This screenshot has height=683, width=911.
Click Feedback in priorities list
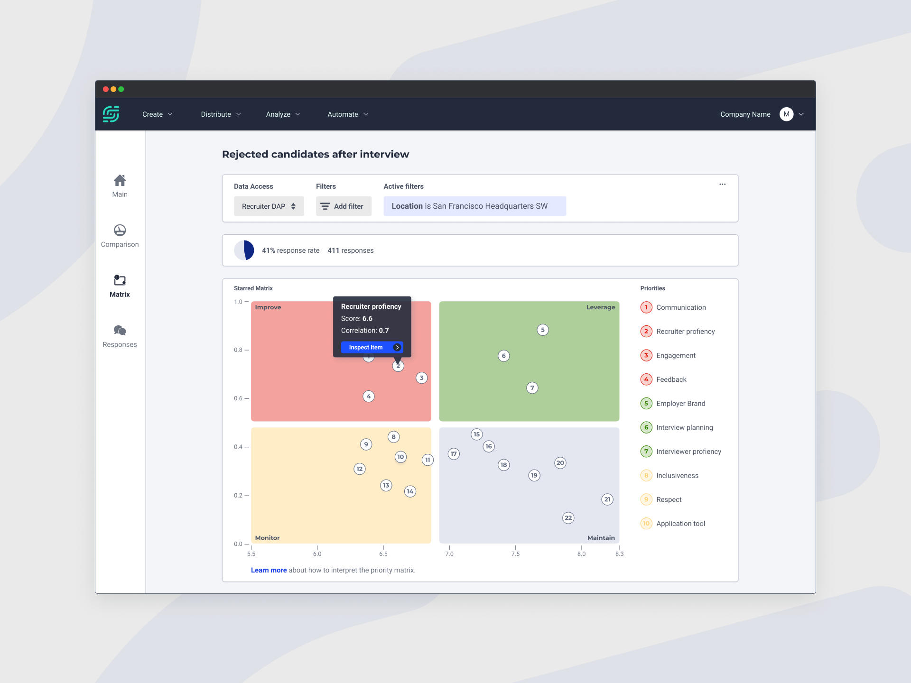[x=663, y=379]
